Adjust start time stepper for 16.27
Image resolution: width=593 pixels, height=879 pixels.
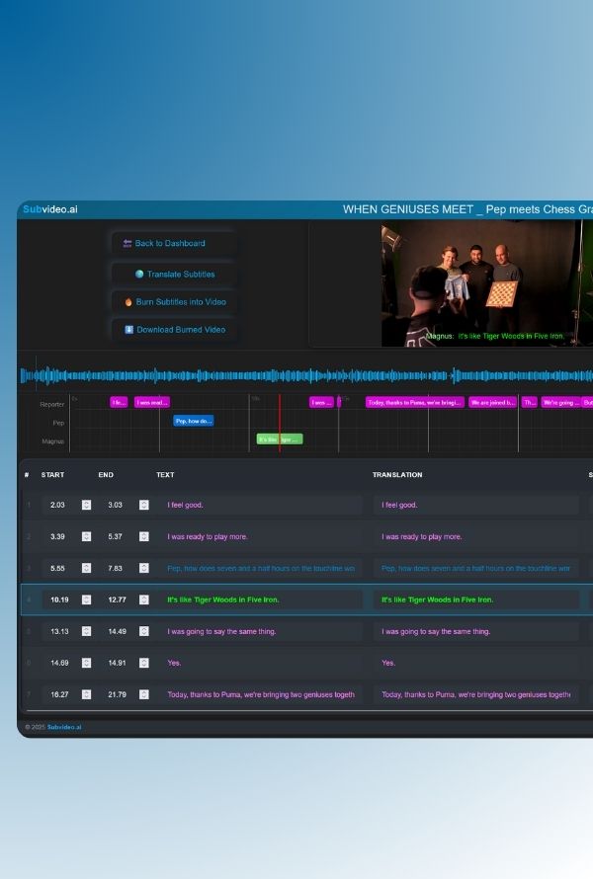[x=86, y=694]
